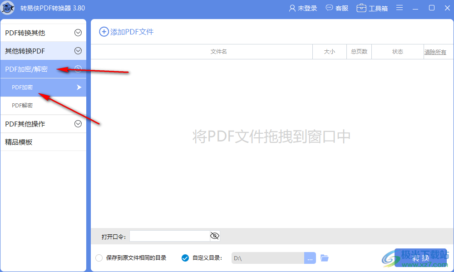
Task: Click the custom directory path field
Action: tap(268, 258)
